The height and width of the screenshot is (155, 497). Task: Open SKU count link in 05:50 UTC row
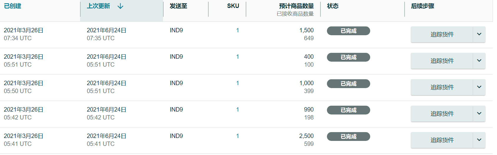coord(237,83)
